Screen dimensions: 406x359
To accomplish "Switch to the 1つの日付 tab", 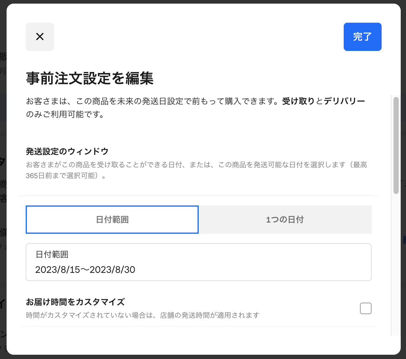I will [x=285, y=220].
